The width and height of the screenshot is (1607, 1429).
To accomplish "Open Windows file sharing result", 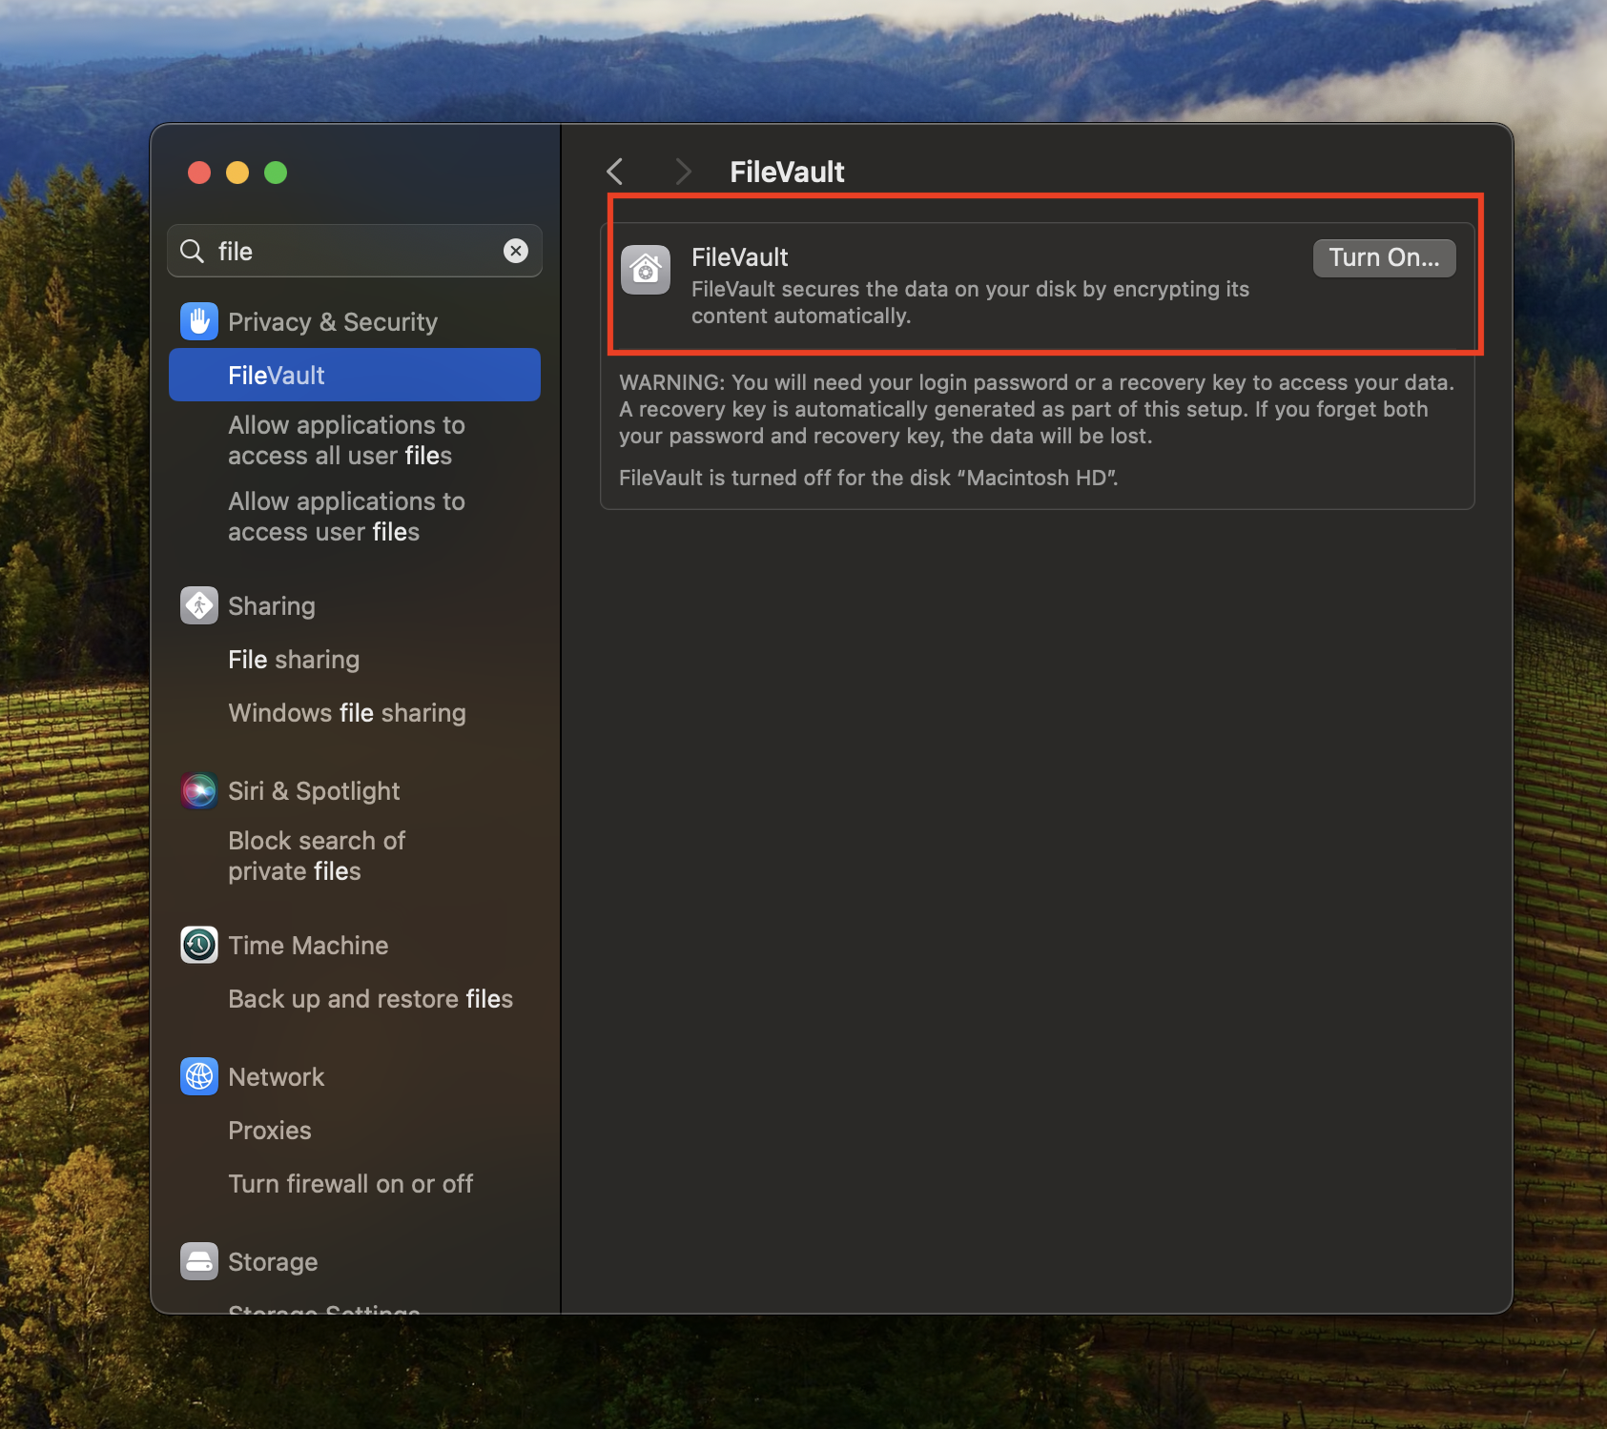I will click(347, 713).
